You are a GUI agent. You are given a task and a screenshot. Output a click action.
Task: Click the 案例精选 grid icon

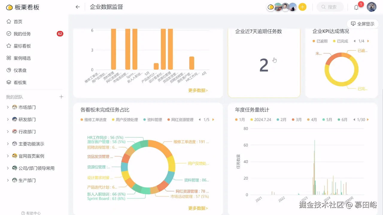9,58
